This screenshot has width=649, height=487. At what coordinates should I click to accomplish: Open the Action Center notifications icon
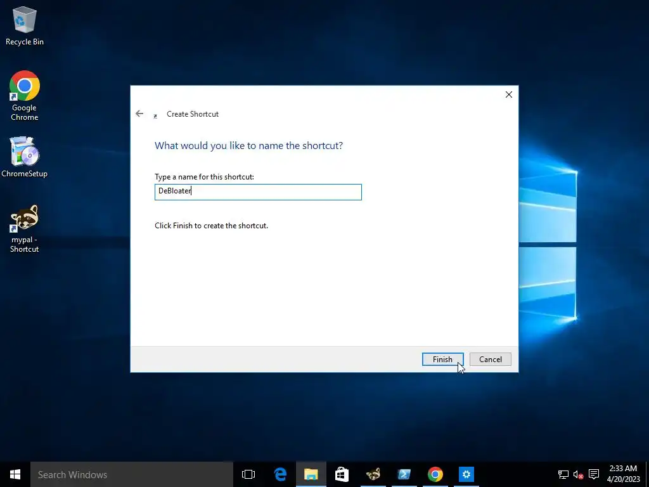point(594,474)
